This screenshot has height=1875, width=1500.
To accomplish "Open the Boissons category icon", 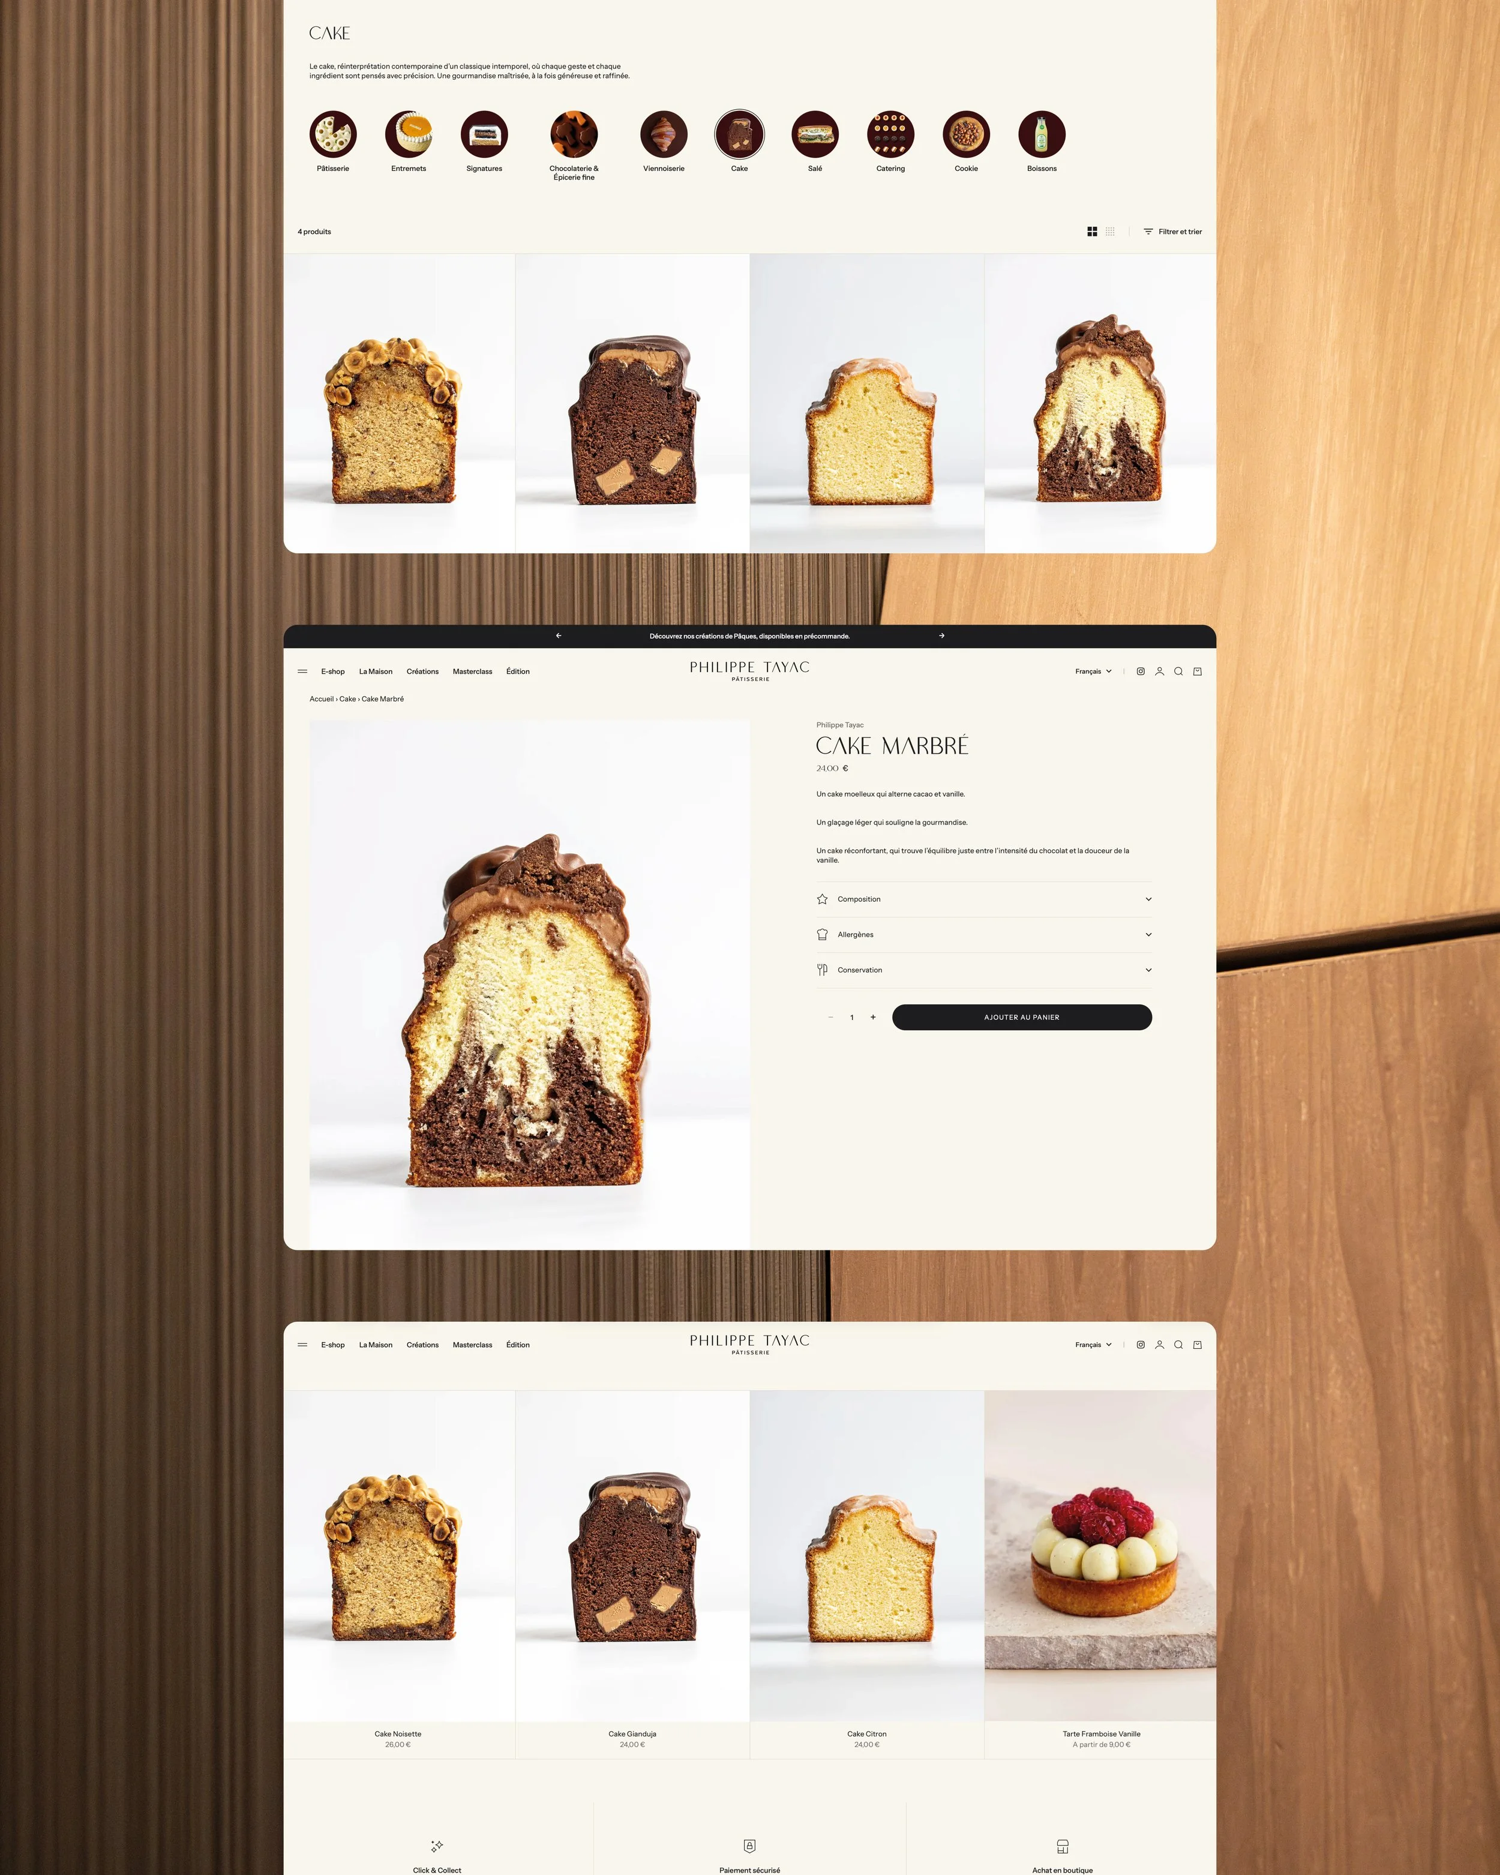I will click(x=1042, y=134).
